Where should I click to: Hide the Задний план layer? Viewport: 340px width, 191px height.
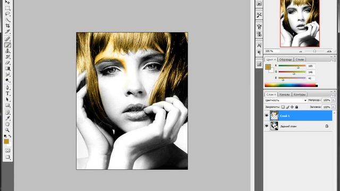pyautogui.click(x=267, y=126)
